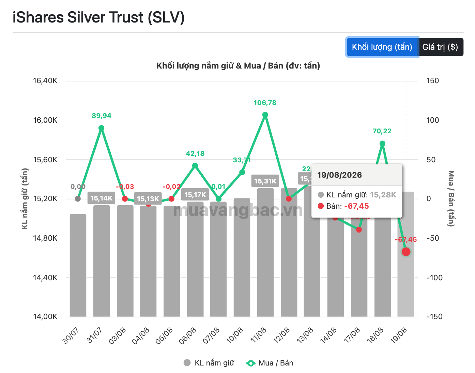475x373 pixels.
Task: Click the green Mua / Bán legend marker
Action: point(251,363)
